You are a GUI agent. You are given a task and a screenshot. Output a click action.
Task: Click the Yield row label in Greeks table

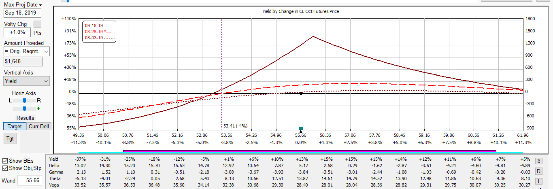54,159
